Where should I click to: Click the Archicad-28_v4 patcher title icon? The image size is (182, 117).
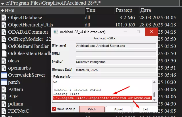click(x=56, y=32)
